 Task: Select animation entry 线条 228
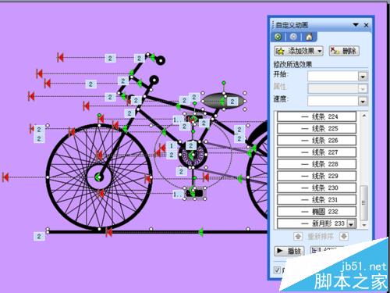[x=317, y=164]
